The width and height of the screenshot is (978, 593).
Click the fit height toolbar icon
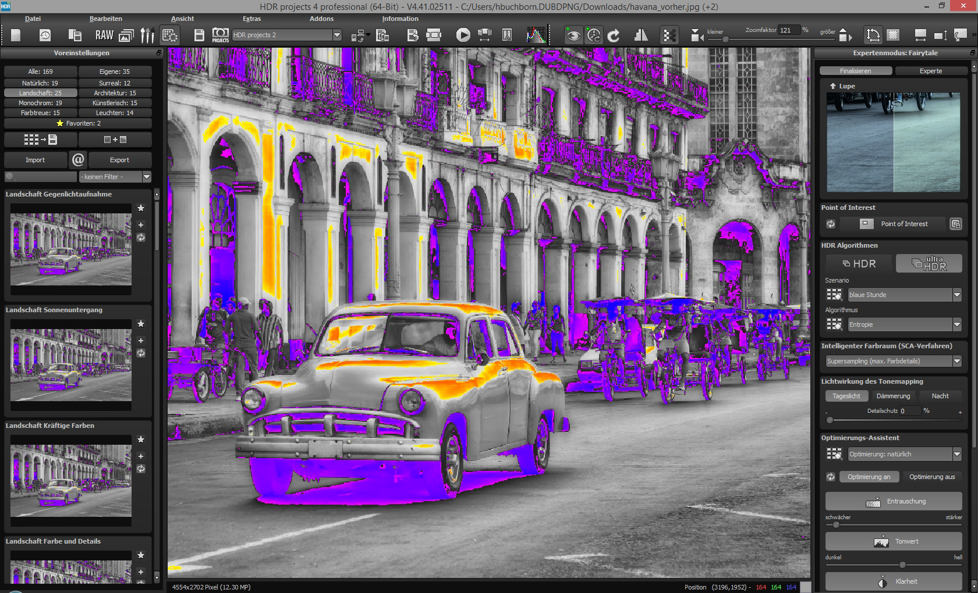(940, 35)
